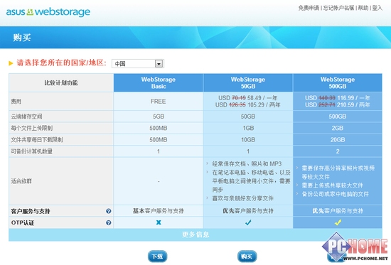The width and height of the screenshot is (391, 265).
Task: Click the 经常保存文档、照片和 MP3 bullet
Action: click(247, 164)
